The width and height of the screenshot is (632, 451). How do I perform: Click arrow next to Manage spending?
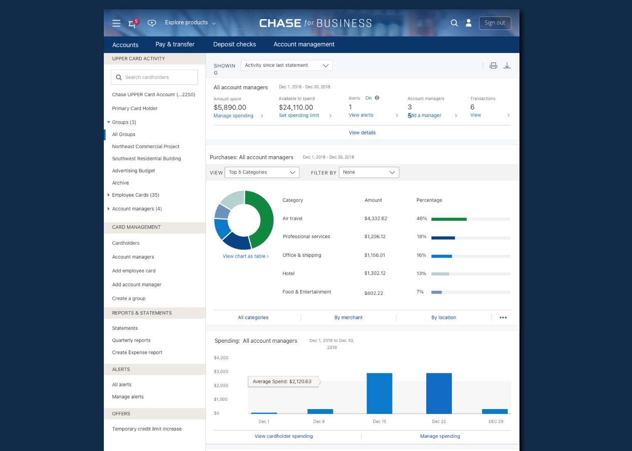pos(262,116)
